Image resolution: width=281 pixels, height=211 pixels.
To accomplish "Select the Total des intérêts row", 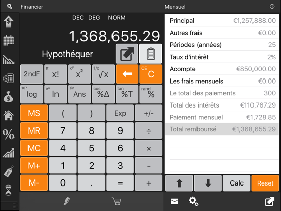I will click(x=222, y=105).
